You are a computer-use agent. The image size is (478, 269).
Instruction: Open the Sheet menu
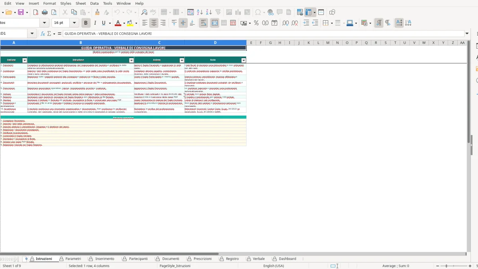point(80,3)
